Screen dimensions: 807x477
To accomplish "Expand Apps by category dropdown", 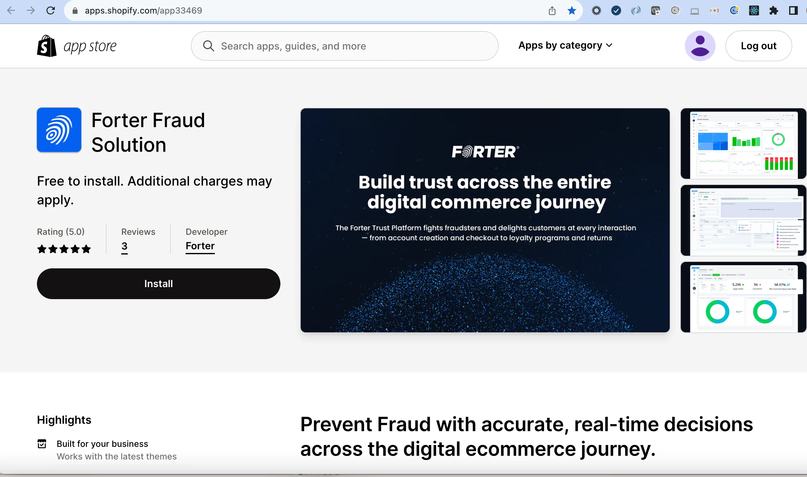I will point(565,45).
